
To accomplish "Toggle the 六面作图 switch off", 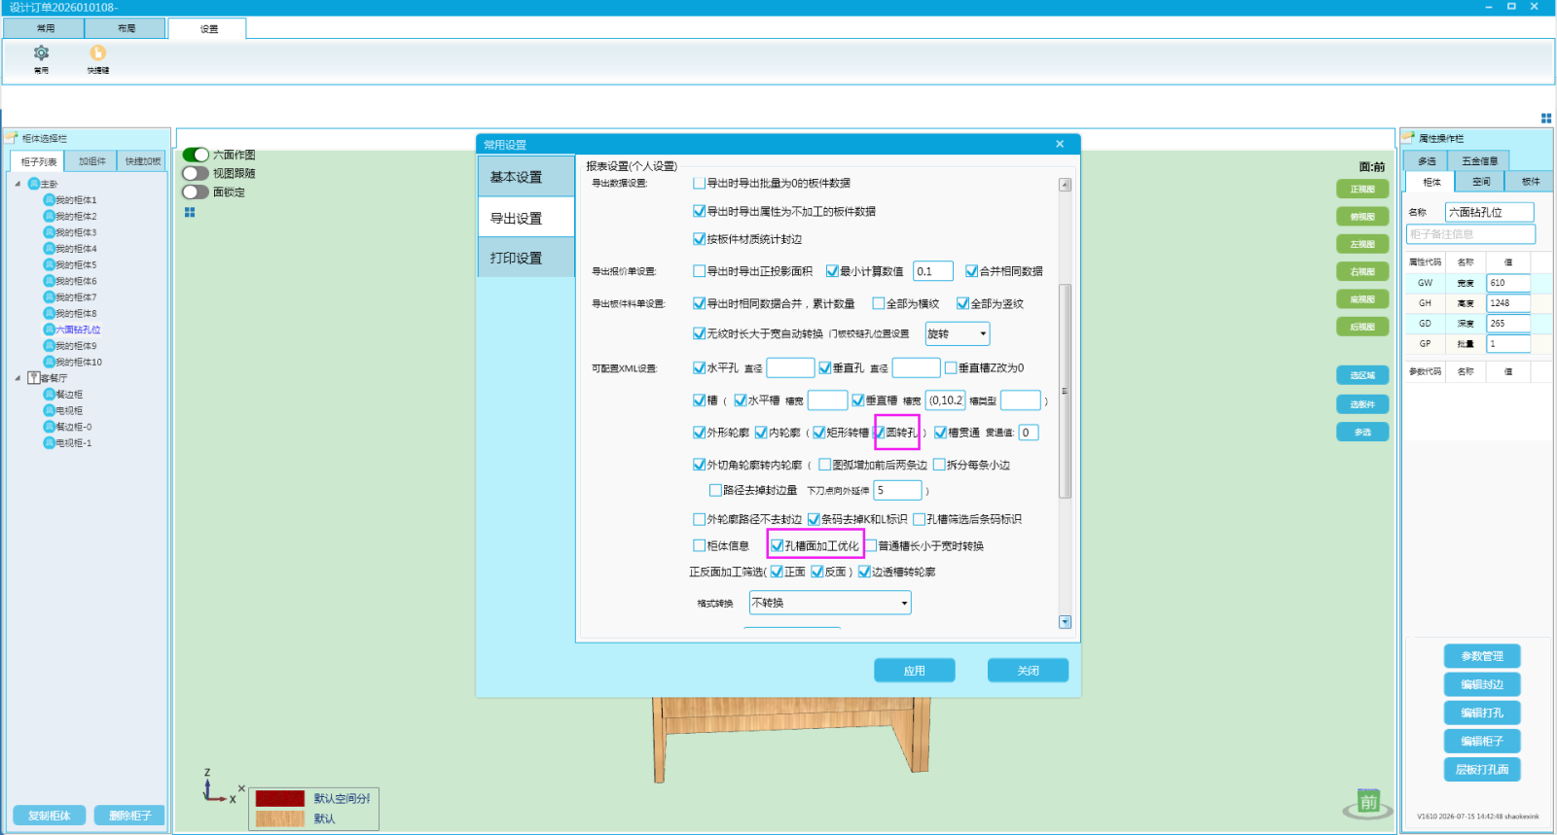I will (x=196, y=155).
